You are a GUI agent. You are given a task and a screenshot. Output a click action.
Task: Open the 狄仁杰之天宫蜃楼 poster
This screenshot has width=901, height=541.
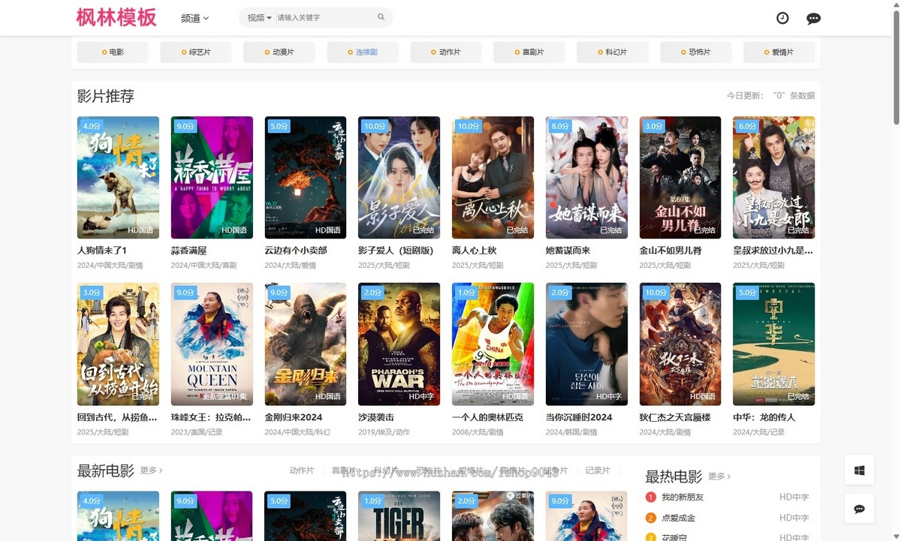pos(680,344)
